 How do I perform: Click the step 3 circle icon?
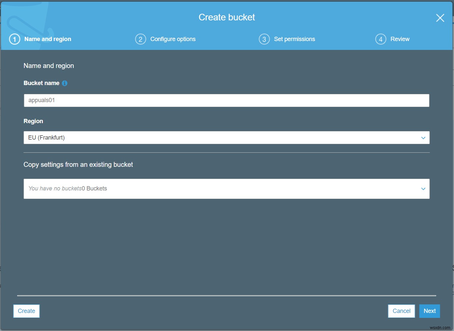(x=265, y=39)
